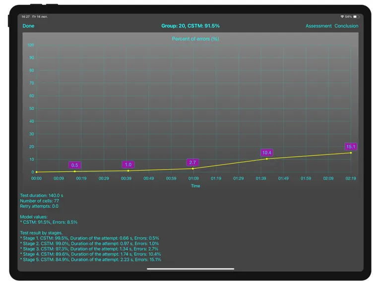
Task: Click the Group: 20, CSTM title
Action: (x=190, y=26)
